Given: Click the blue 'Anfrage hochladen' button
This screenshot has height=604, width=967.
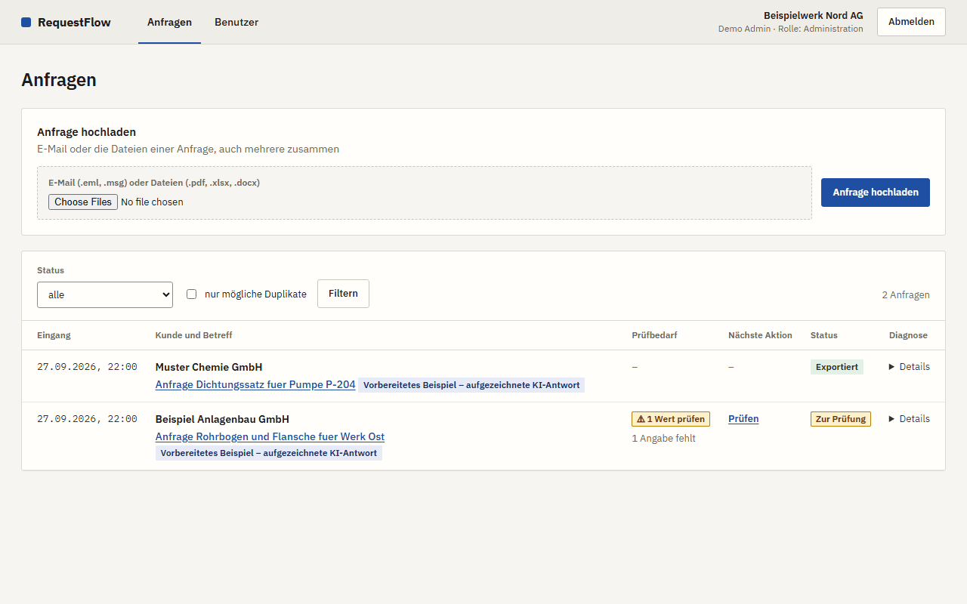Looking at the screenshot, I should pyautogui.click(x=876, y=193).
